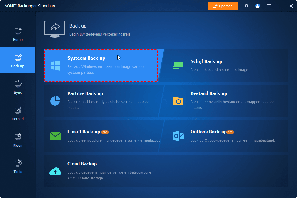Click the notification bell icon
This screenshot has width=297, height=198.
246,6
